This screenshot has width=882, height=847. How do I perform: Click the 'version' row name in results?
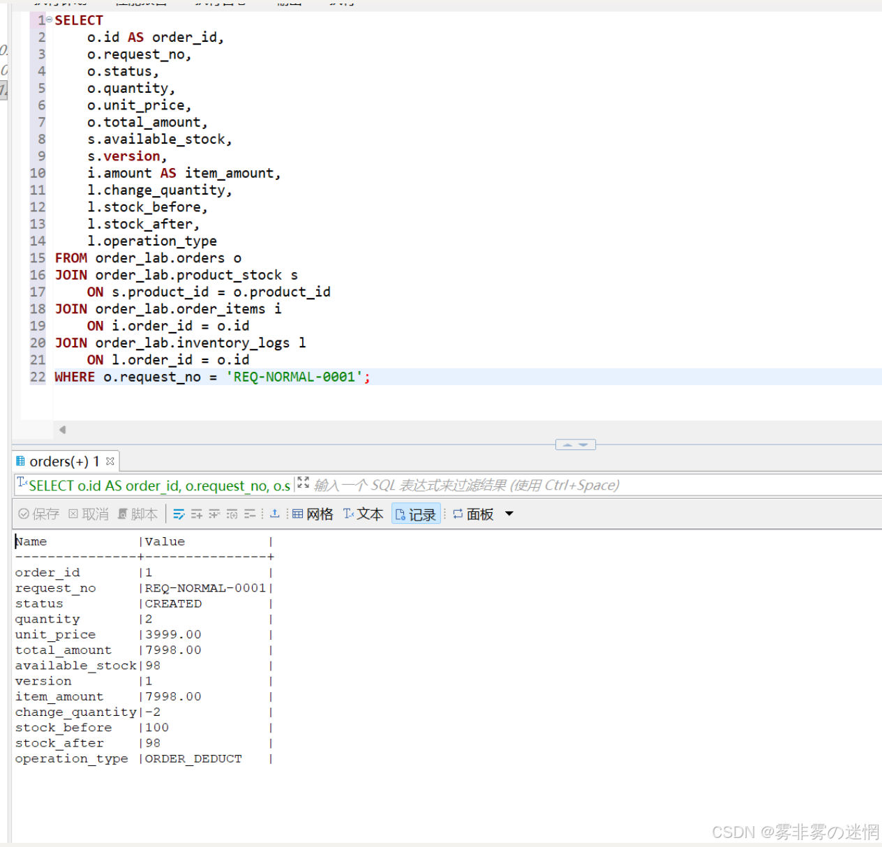[x=43, y=681]
